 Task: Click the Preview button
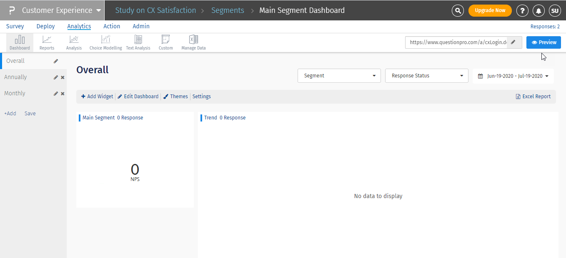(x=543, y=42)
